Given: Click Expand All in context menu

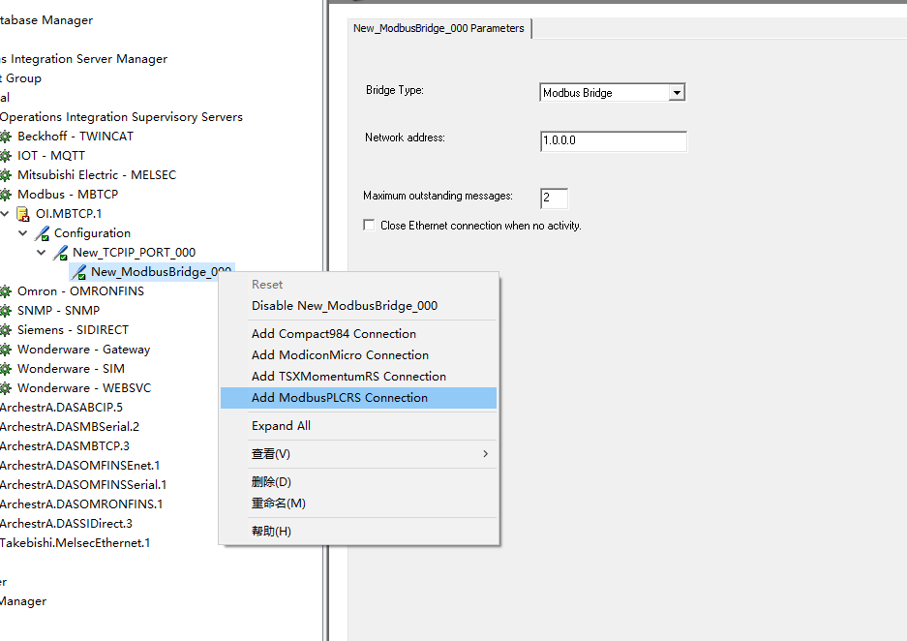Looking at the screenshot, I should 281,426.
